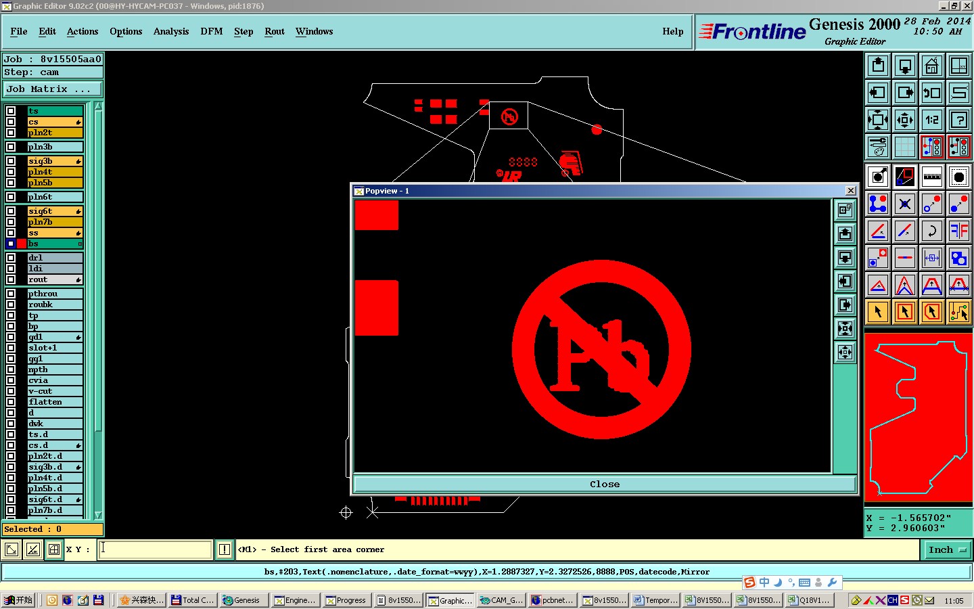Open the Help menu

[x=673, y=31]
